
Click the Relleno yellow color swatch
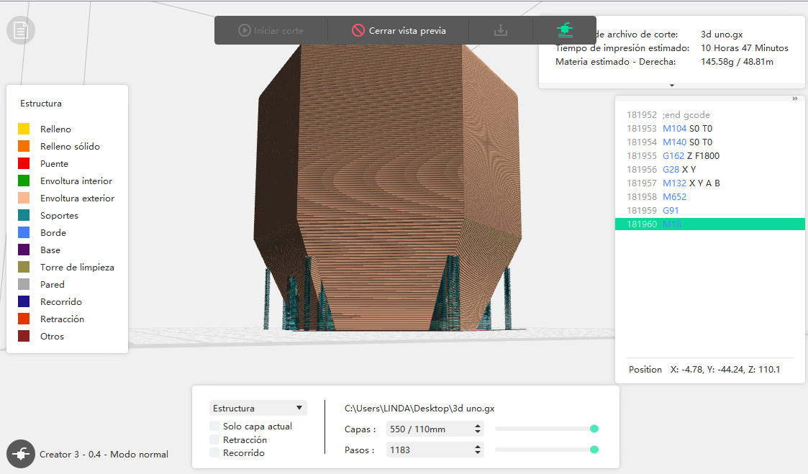24,129
